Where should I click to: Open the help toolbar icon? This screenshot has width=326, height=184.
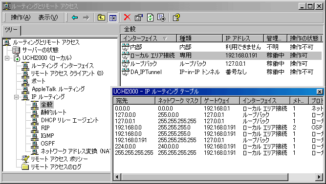click(176, 18)
